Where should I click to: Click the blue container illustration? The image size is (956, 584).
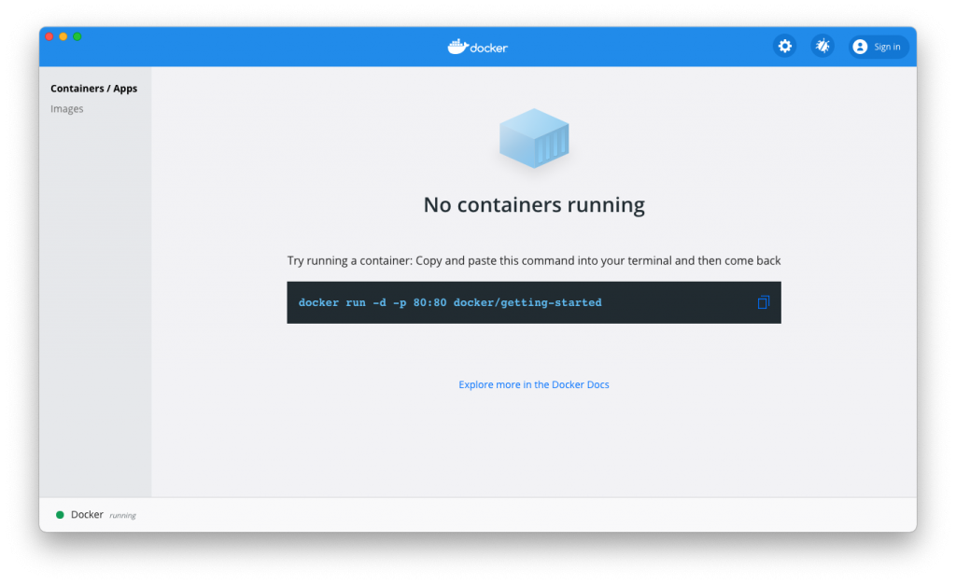534,138
